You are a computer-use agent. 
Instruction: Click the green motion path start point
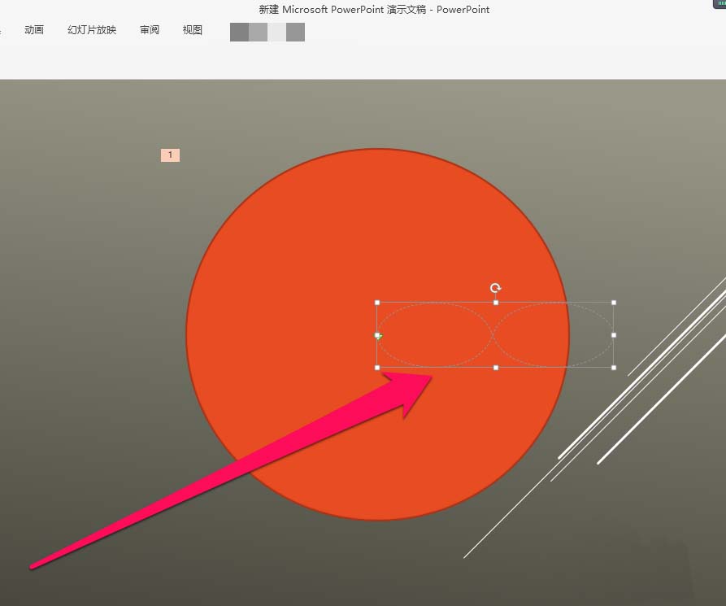coord(378,335)
